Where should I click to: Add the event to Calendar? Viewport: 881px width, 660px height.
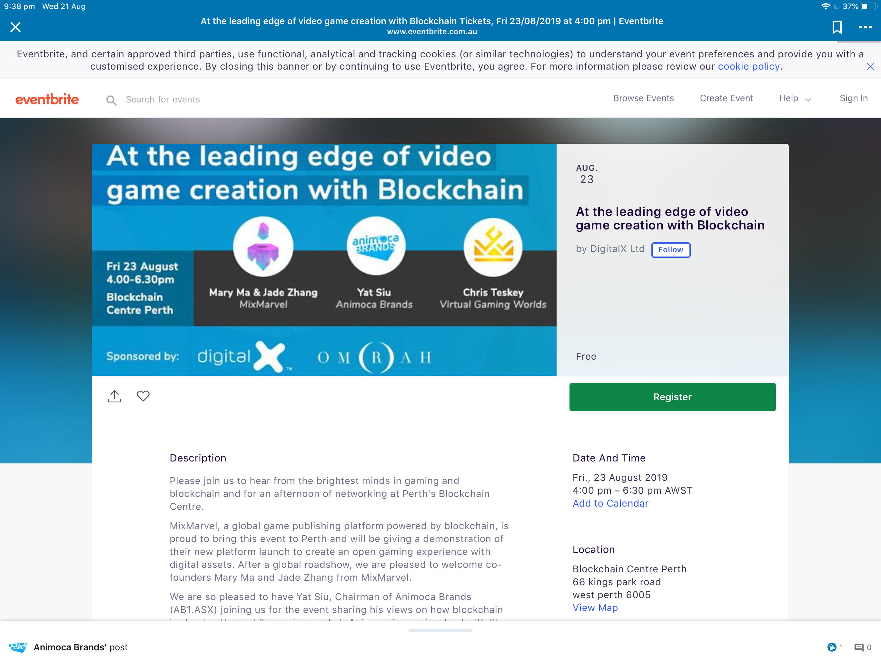[x=610, y=503]
